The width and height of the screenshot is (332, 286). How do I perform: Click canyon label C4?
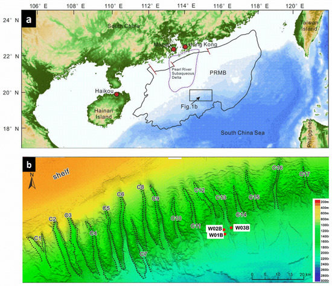93,233
